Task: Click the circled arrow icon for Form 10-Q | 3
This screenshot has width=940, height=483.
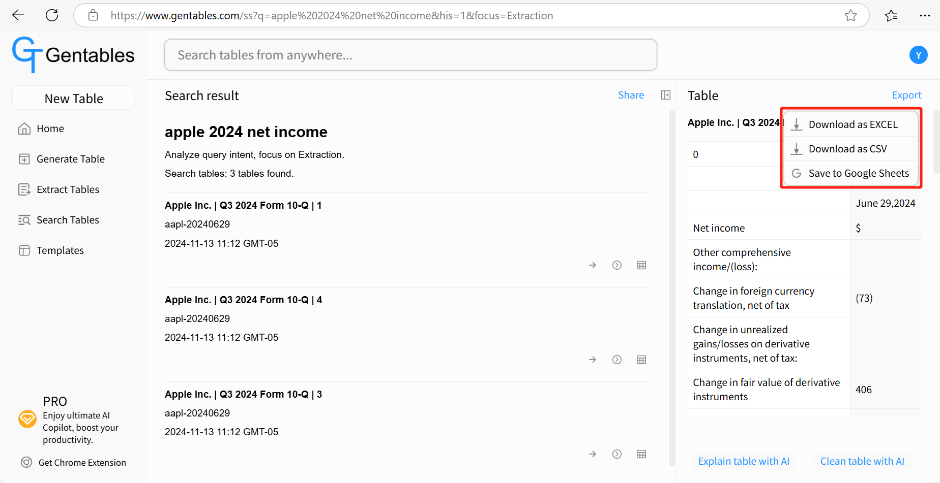Action: tap(617, 454)
